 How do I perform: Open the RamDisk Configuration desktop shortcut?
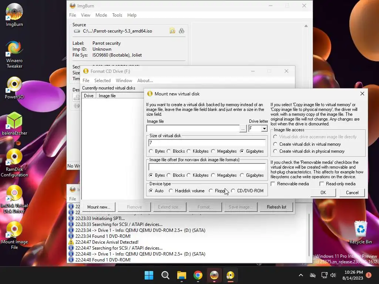pos(14,163)
